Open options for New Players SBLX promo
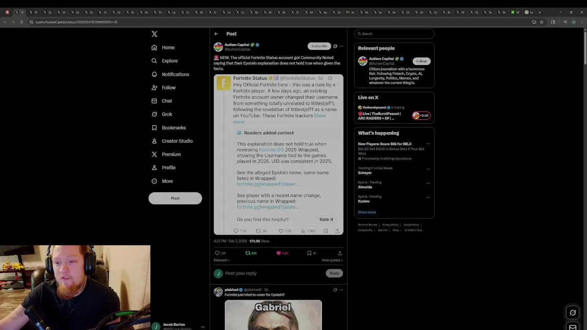The image size is (587, 330). click(x=428, y=144)
